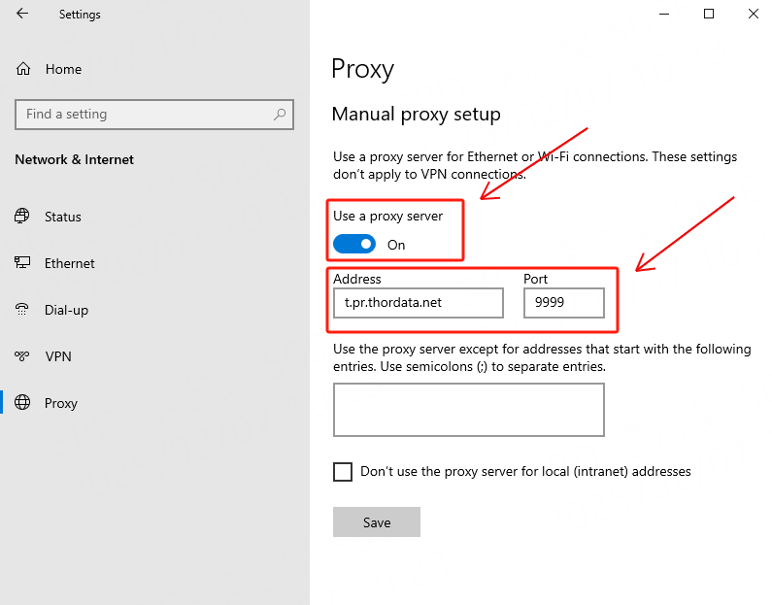Check Don't use proxy for local addresses
This screenshot has width=772, height=605.
(x=343, y=472)
